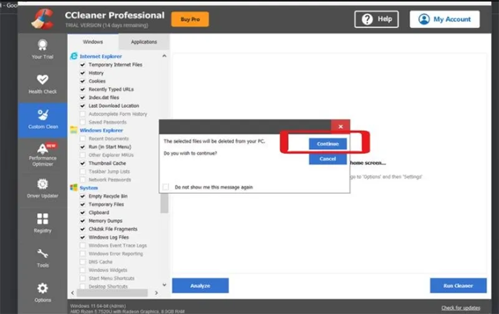Image resolution: width=499 pixels, height=314 pixels.
Task: Enable Do not show me this message again
Action: 165,187
